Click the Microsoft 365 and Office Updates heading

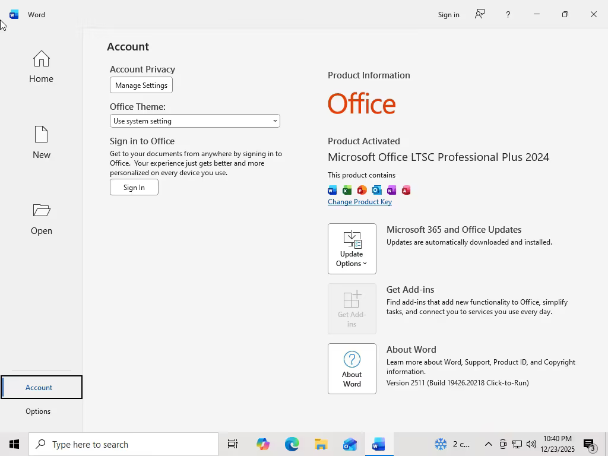click(x=454, y=230)
